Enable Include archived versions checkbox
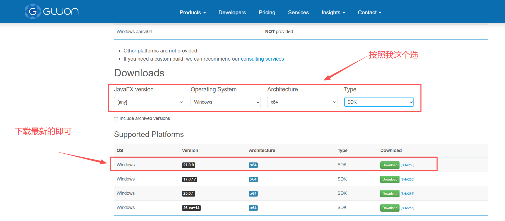Screen dimensions: 505x221 click(116, 119)
